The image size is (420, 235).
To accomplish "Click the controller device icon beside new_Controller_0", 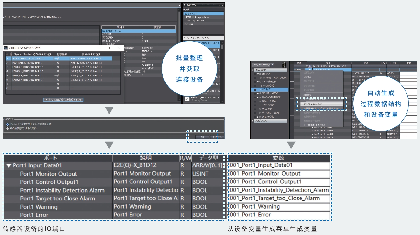I will tap(284, 64).
